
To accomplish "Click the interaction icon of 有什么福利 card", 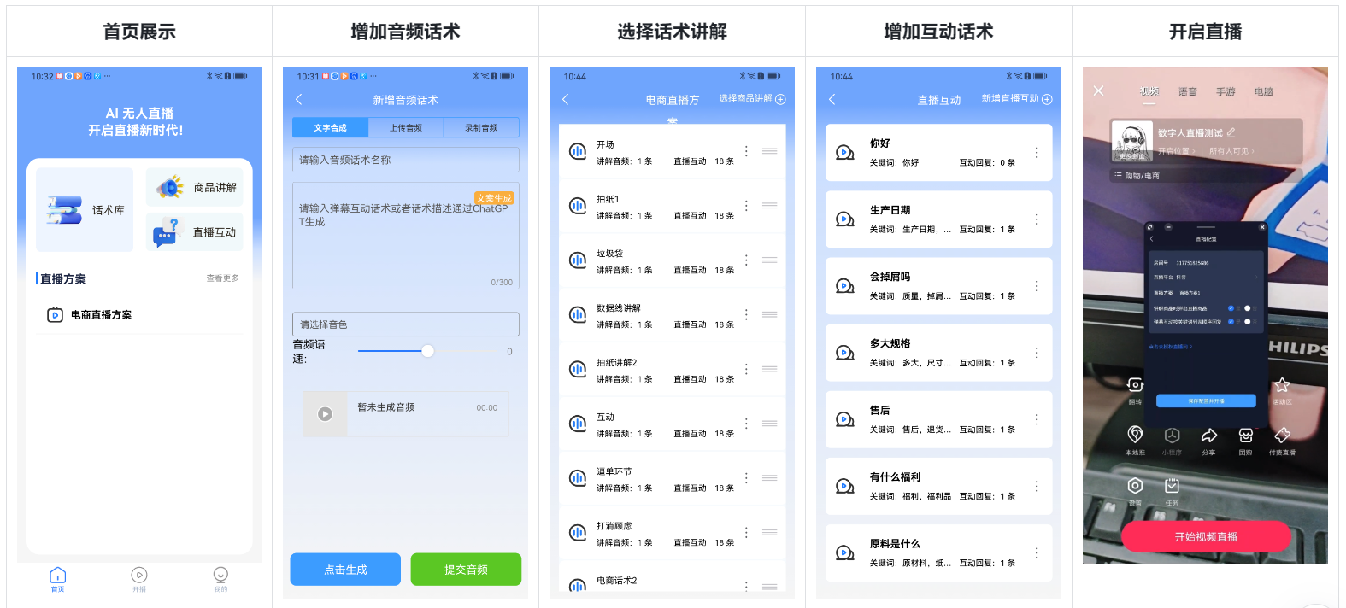I will click(845, 486).
